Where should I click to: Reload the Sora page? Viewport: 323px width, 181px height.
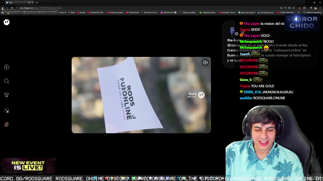12,8
